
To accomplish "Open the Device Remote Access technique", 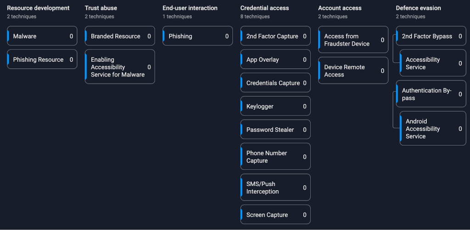I will pyautogui.click(x=353, y=71).
